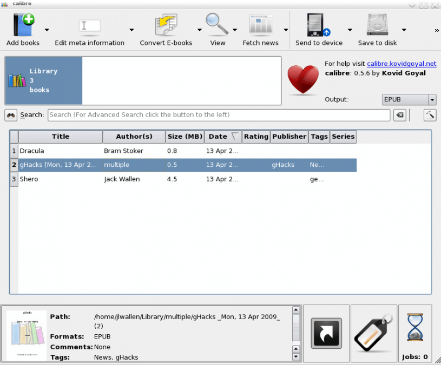Select the Library 3 books panel

tap(44, 81)
